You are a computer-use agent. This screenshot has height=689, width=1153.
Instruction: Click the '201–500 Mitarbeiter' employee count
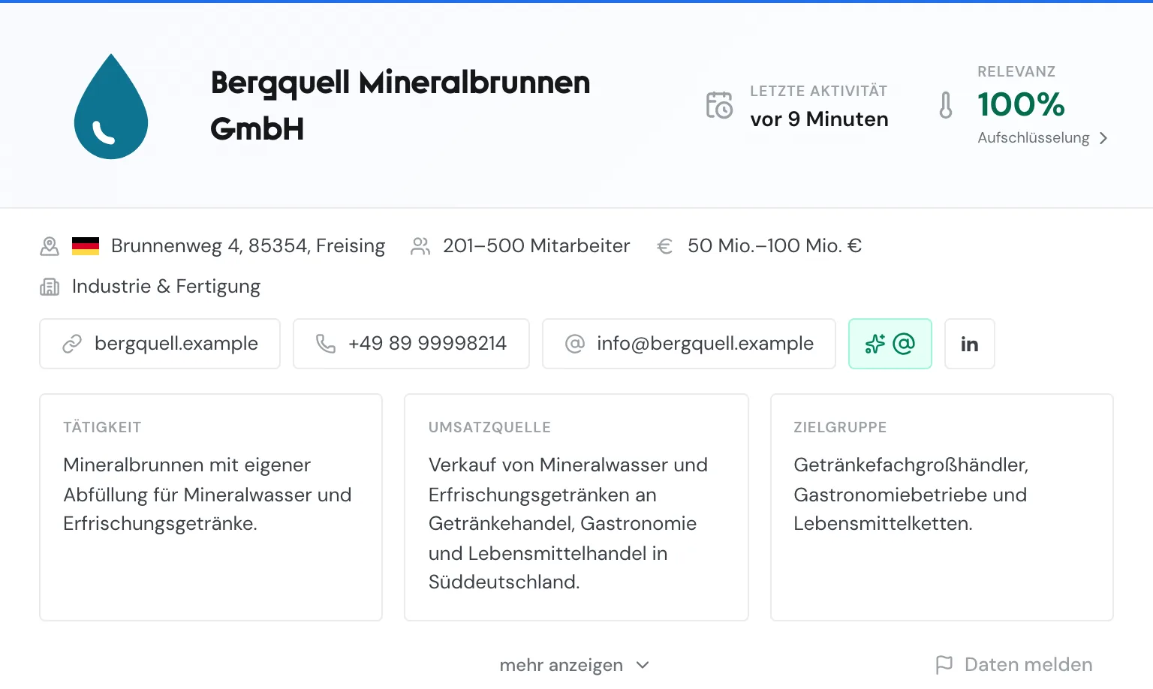536,246
